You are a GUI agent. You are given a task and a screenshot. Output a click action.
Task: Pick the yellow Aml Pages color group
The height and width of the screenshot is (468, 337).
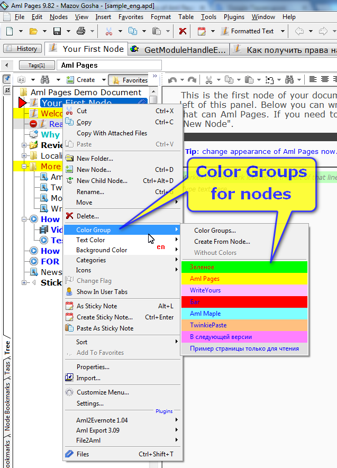pyautogui.click(x=244, y=279)
